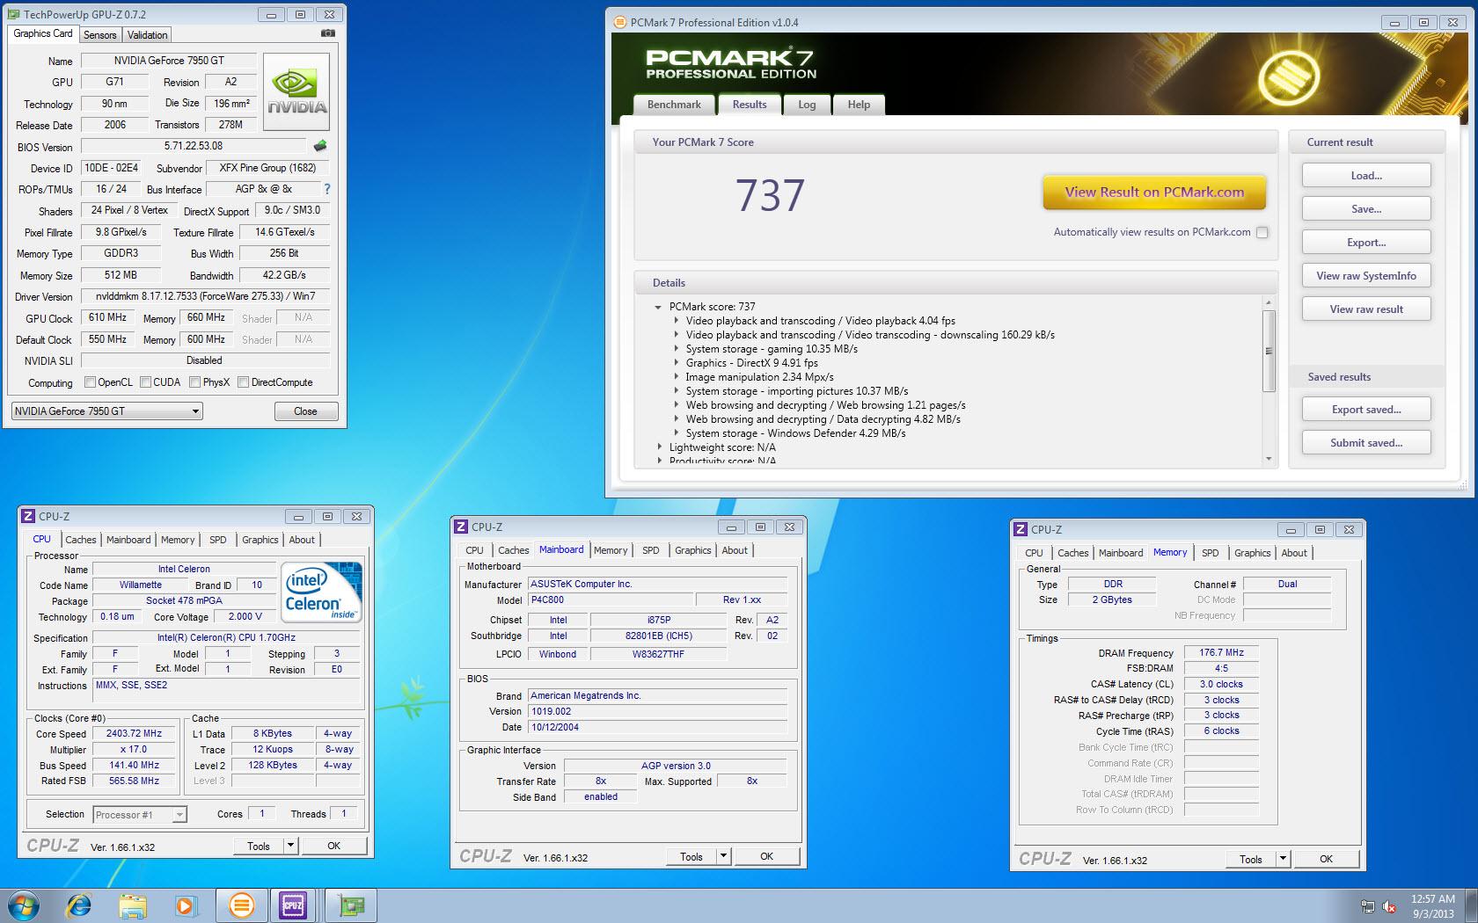Click the Details list vertical scrollbar thumb

(x=1269, y=352)
